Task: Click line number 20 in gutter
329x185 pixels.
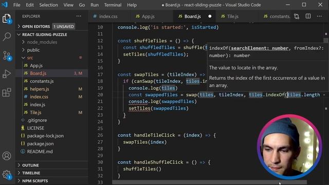Action: pyautogui.click(x=100, y=95)
